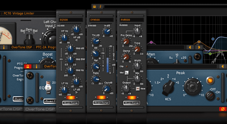Click the next preset right arrow
The height and width of the screenshot is (124, 227).
point(199,47)
